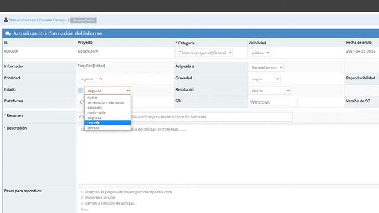Click the Descripción text area
This screenshot has width=379, height=213.
click(229, 154)
